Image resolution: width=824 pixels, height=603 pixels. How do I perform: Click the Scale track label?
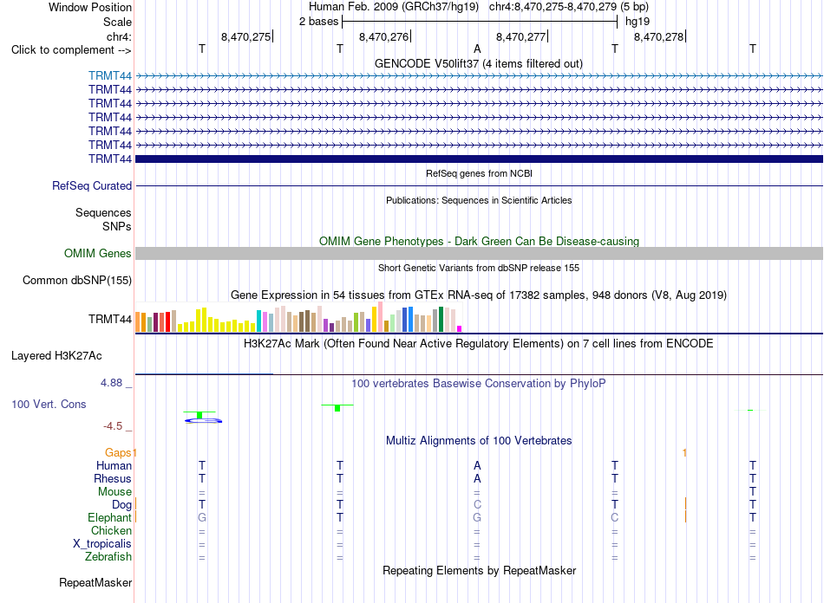(117, 22)
